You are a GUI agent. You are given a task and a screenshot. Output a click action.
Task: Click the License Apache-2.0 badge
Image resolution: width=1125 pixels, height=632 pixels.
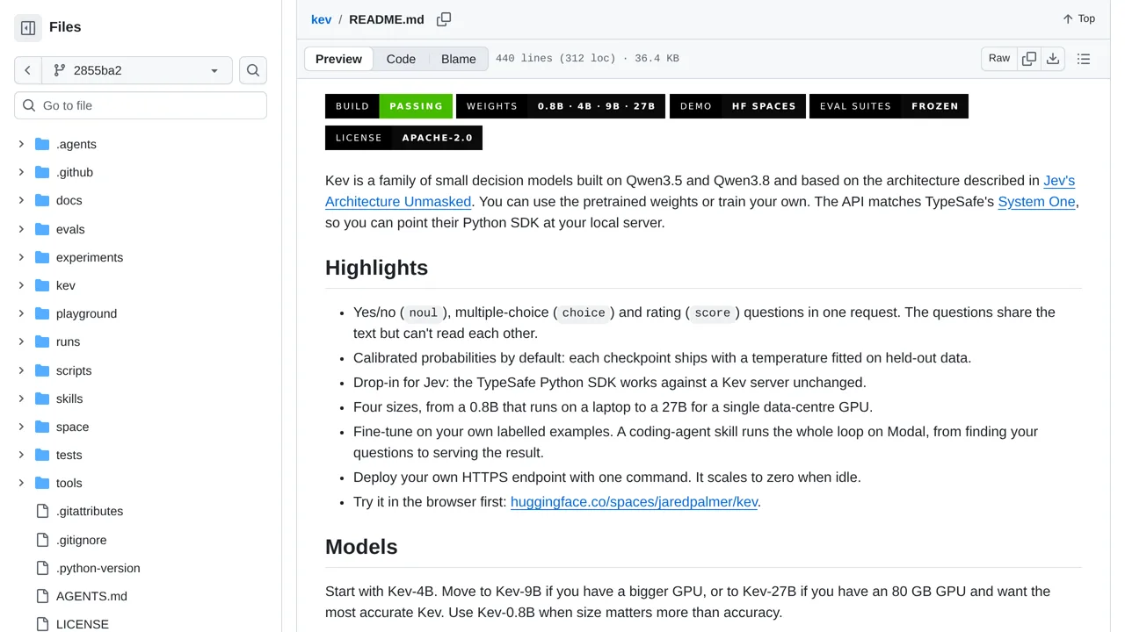[x=403, y=138]
